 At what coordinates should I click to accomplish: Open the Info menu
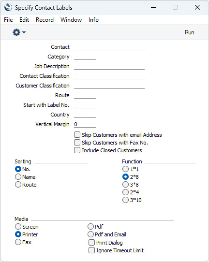(93, 20)
